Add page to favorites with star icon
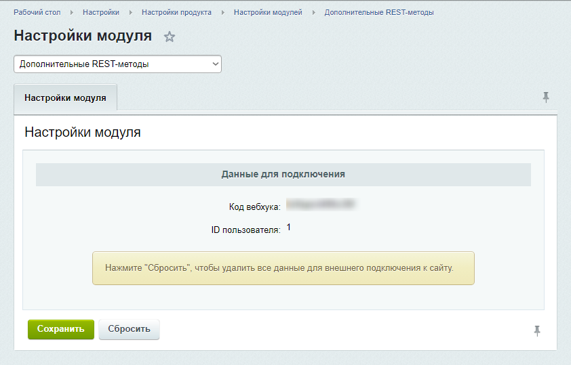Viewport: 571px width, 365px height. tap(170, 37)
